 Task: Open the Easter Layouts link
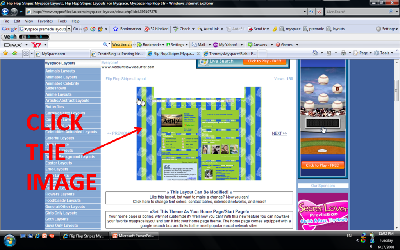[x=59, y=163]
